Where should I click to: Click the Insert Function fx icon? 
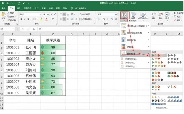click(x=34, y=29)
